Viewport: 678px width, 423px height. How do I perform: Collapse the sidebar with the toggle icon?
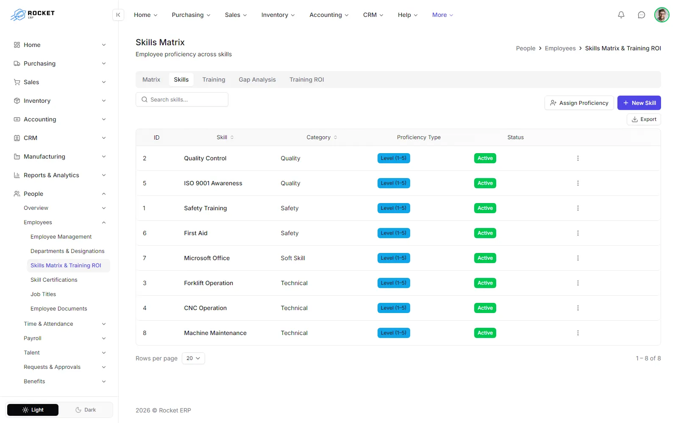(118, 15)
